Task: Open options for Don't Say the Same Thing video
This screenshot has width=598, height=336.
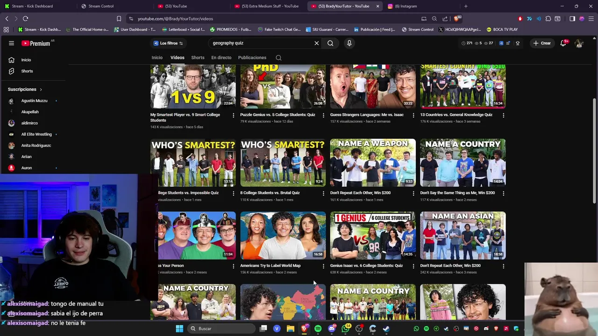Action: point(503,193)
